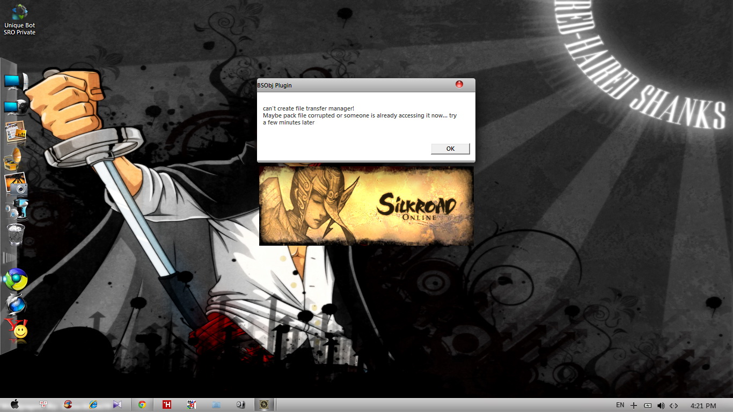Close the BSObj Plugin error dialog
This screenshot has width=733, height=412.
459,84
